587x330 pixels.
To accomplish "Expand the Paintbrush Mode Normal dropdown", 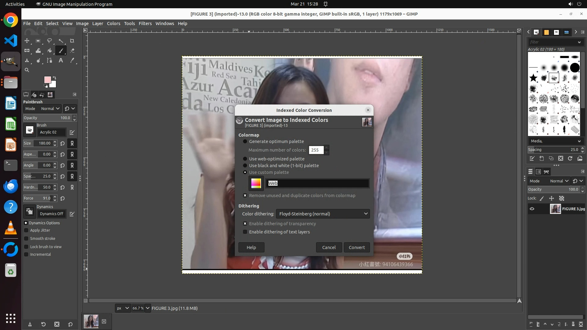I will 50,109.
